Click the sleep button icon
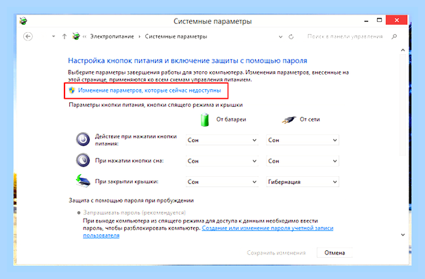 tap(83, 160)
